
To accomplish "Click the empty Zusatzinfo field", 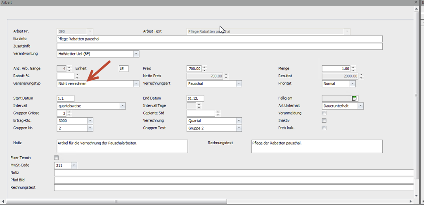I will pos(220,46).
